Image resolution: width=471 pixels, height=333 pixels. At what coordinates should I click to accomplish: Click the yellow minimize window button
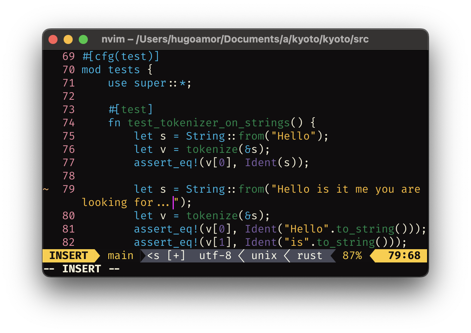[68, 39]
